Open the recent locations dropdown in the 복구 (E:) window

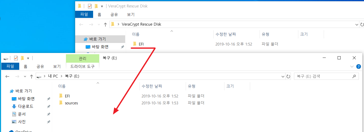pos(25,76)
